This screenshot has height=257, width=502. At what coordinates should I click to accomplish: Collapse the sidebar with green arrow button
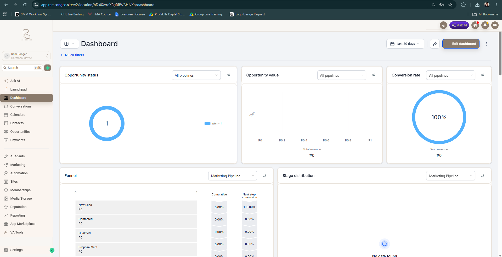coord(52,250)
